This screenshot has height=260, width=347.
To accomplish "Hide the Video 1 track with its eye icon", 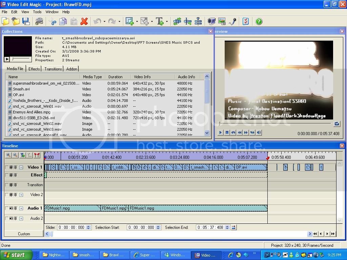I will [x=11, y=167].
